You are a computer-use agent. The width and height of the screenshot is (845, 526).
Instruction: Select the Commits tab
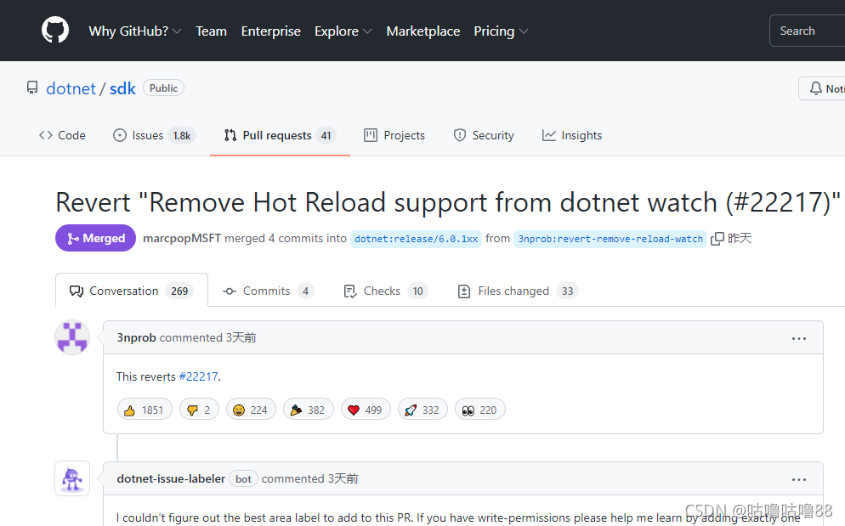268,291
